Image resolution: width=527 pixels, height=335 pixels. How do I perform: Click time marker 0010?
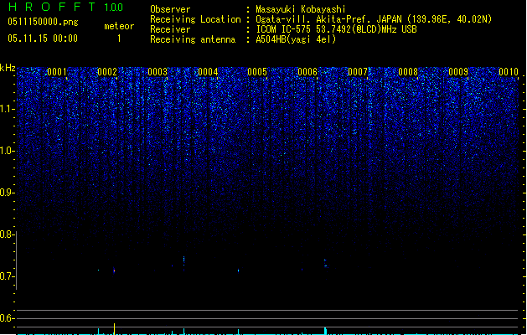509,72
